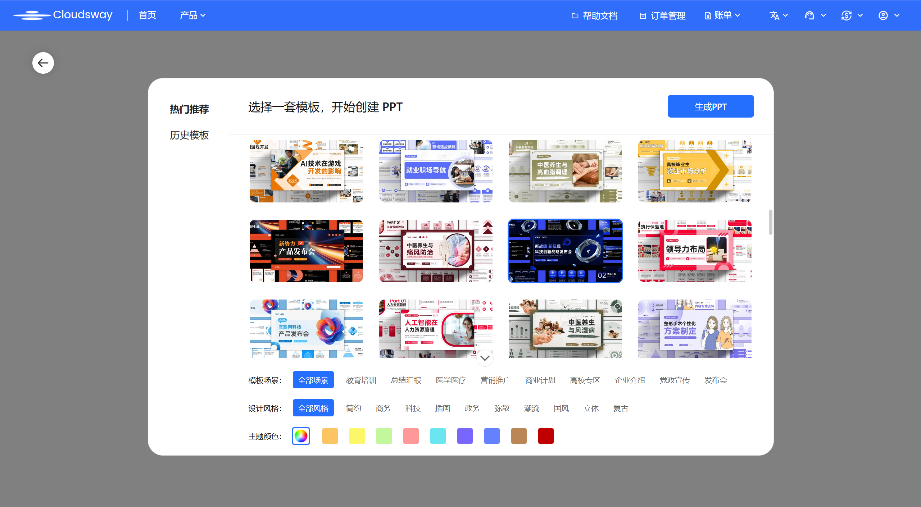Viewport: 921px width, 507px height.
Task: Select the 全部场景 filter option
Action: click(313, 380)
